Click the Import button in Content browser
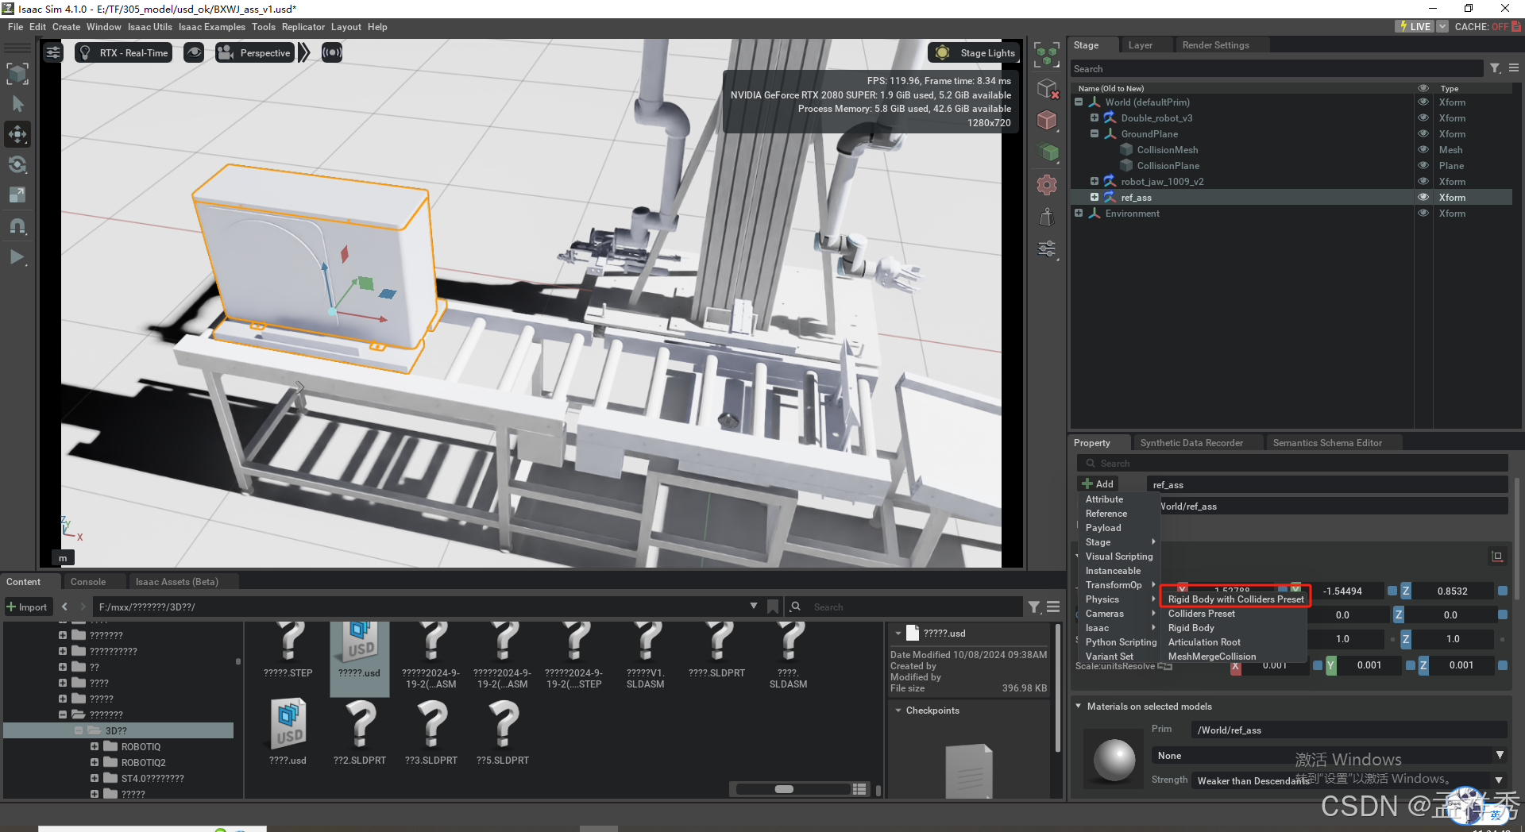 point(27,607)
